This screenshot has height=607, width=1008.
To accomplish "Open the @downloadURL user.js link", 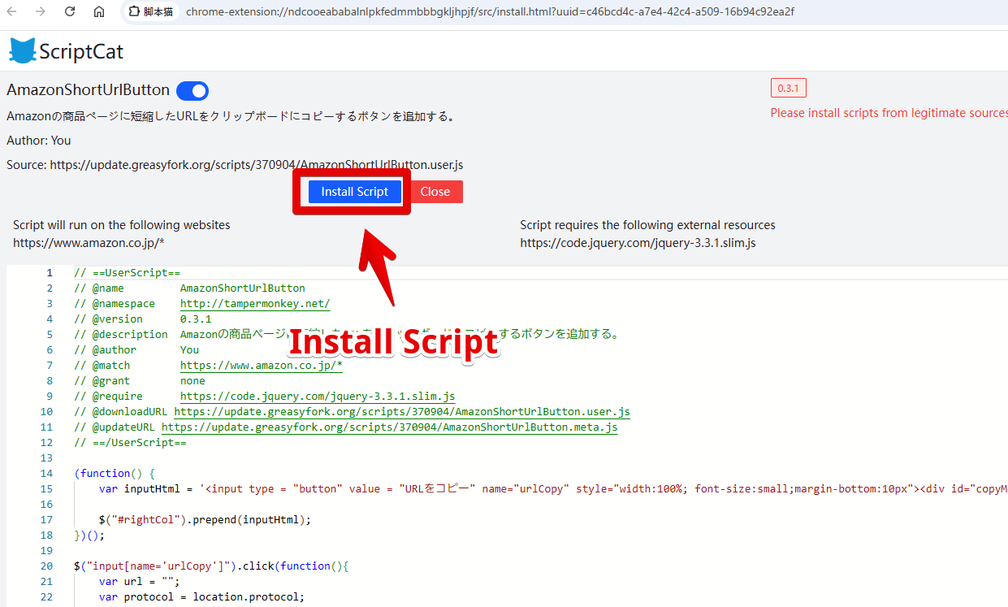I will coord(402,412).
